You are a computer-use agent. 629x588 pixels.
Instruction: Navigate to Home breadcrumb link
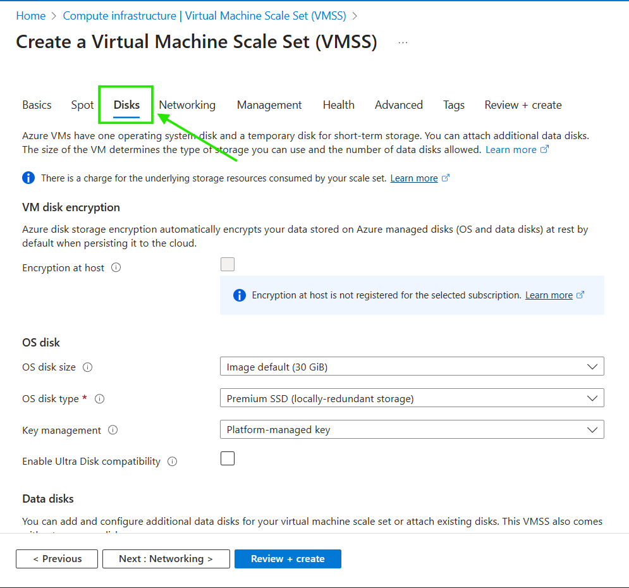pyautogui.click(x=30, y=16)
